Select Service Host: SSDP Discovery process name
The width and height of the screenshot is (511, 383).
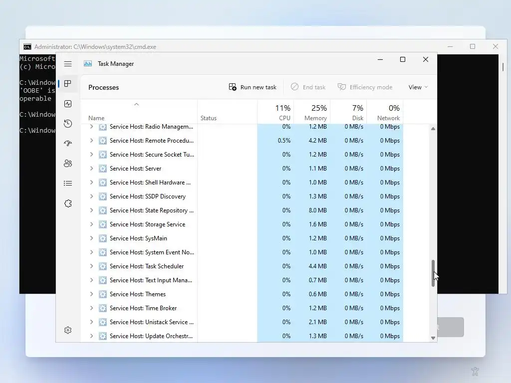tap(148, 196)
